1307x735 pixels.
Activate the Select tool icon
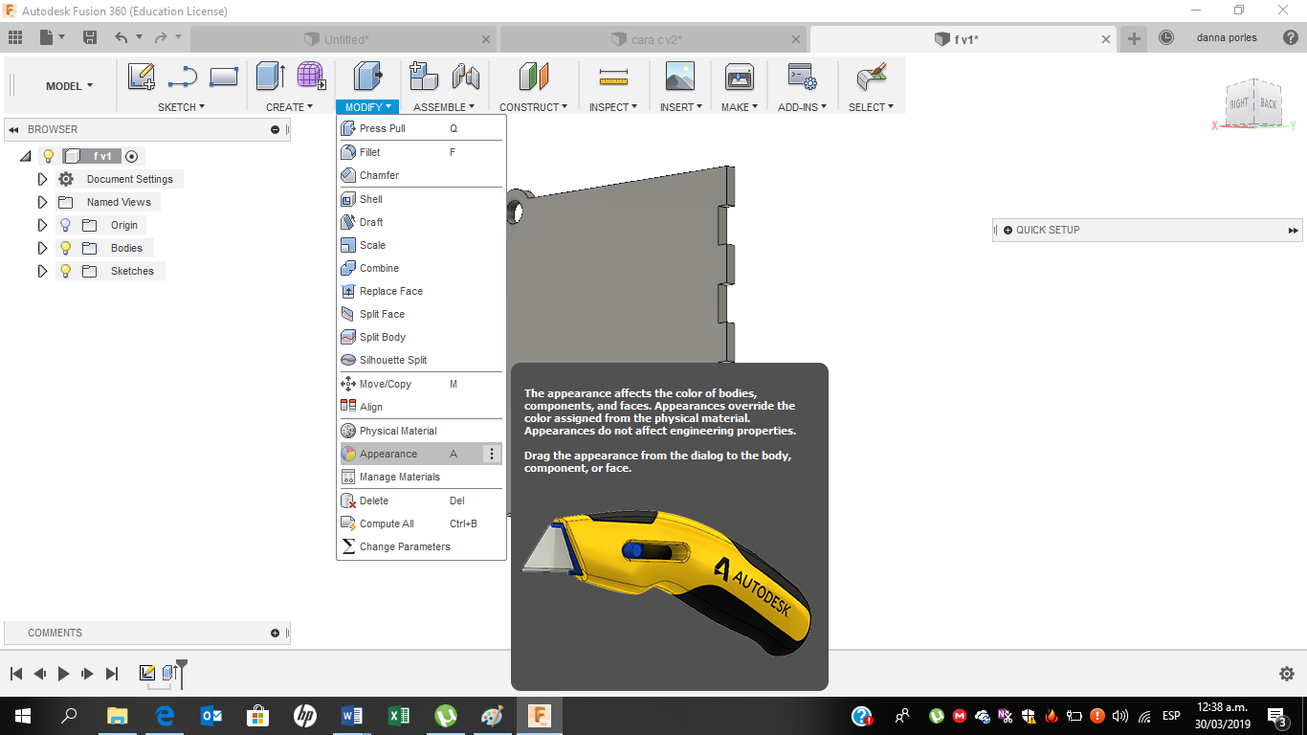coord(871,77)
